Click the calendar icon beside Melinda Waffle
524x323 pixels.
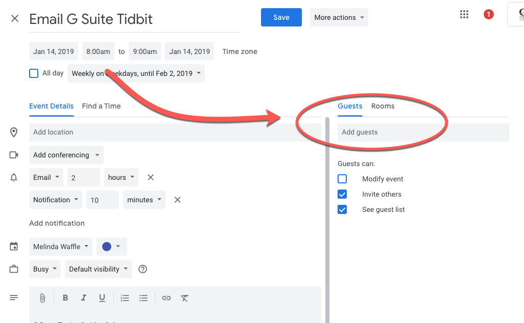tap(14, 247)
